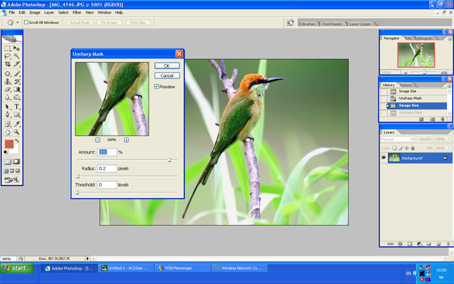The image size is (454, 284).
Task: Hide the Background layer with eye icon
Action: pos(384,158)
